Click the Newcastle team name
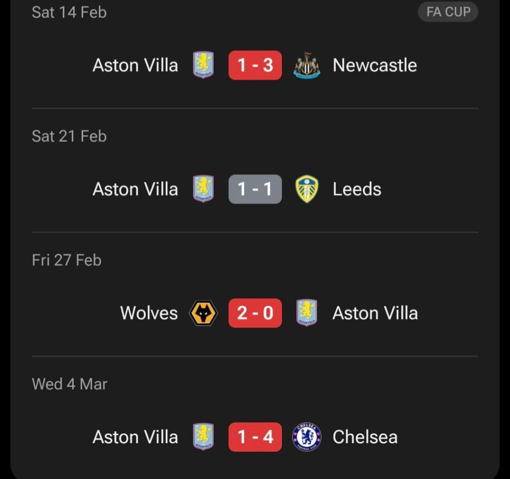The width and height of the screenshot is (510, 479). 375,65
